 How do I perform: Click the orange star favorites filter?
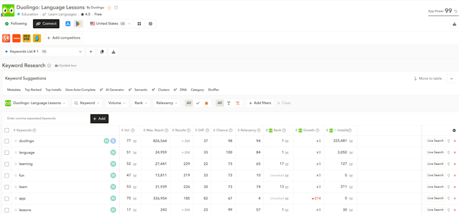coord(207,103)
